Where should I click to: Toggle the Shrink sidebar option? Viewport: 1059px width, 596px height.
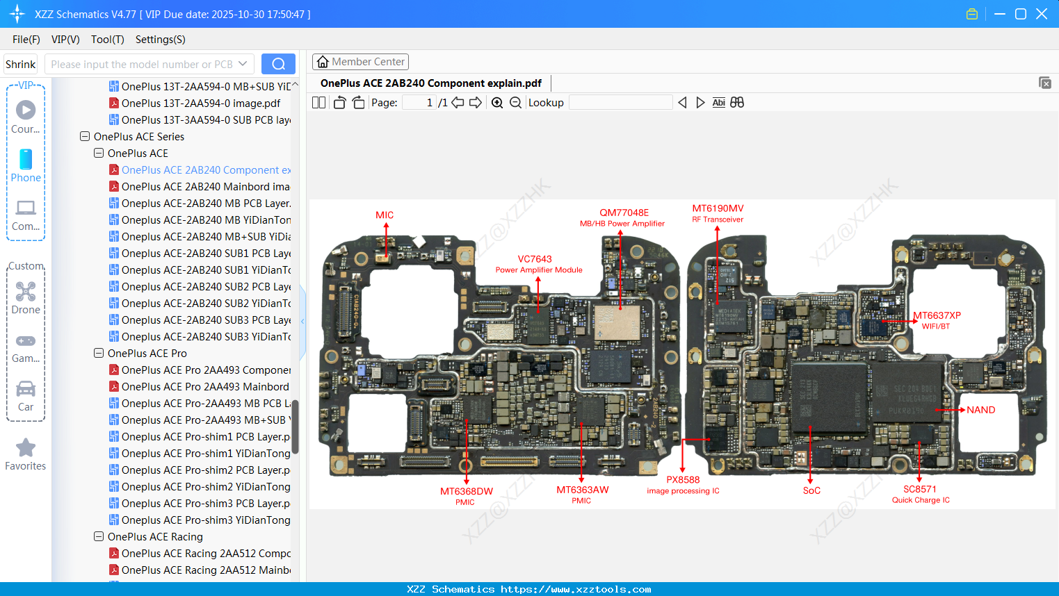pos(20,63)
